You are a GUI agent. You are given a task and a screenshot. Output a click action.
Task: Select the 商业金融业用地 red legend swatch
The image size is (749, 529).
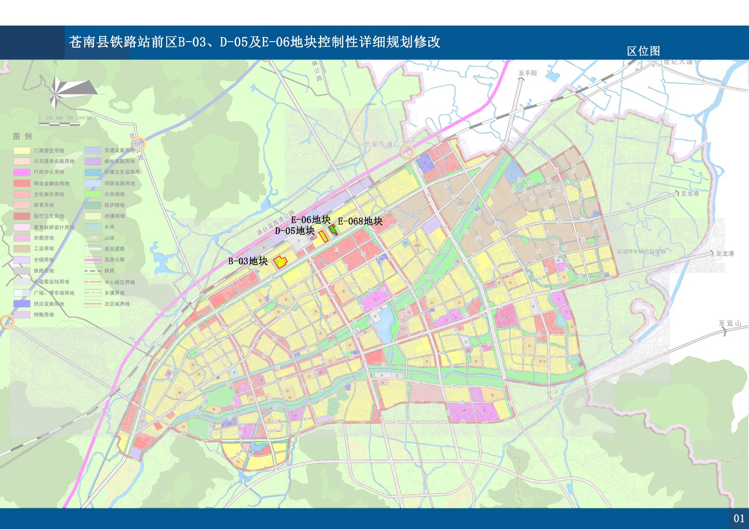[22, 183]
